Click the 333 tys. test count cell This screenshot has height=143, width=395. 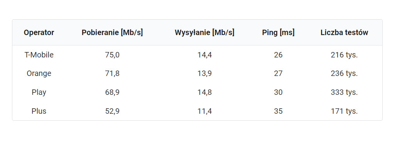tap(344, 93)
